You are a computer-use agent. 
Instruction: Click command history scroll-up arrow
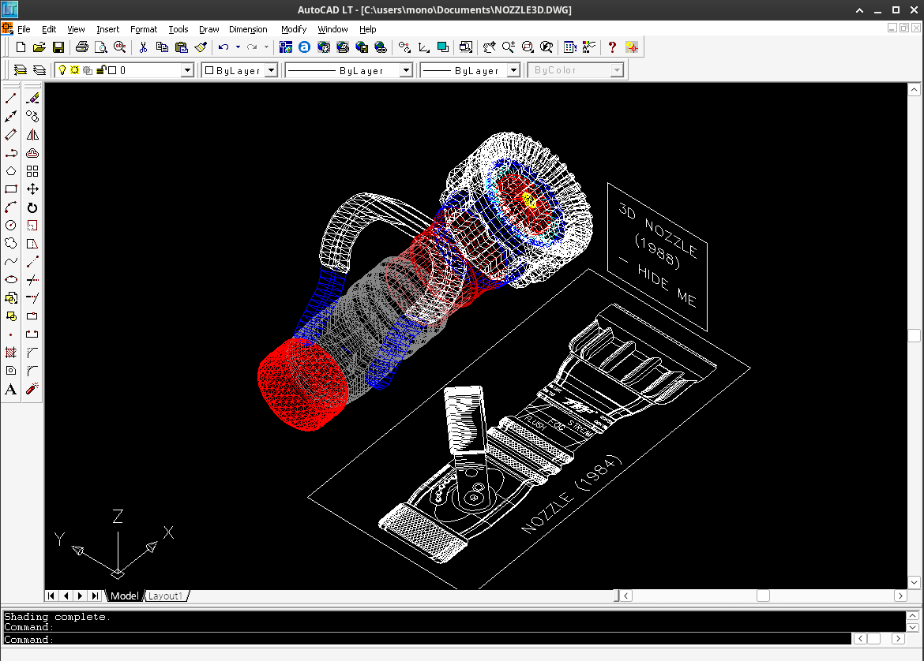(913, 616)
